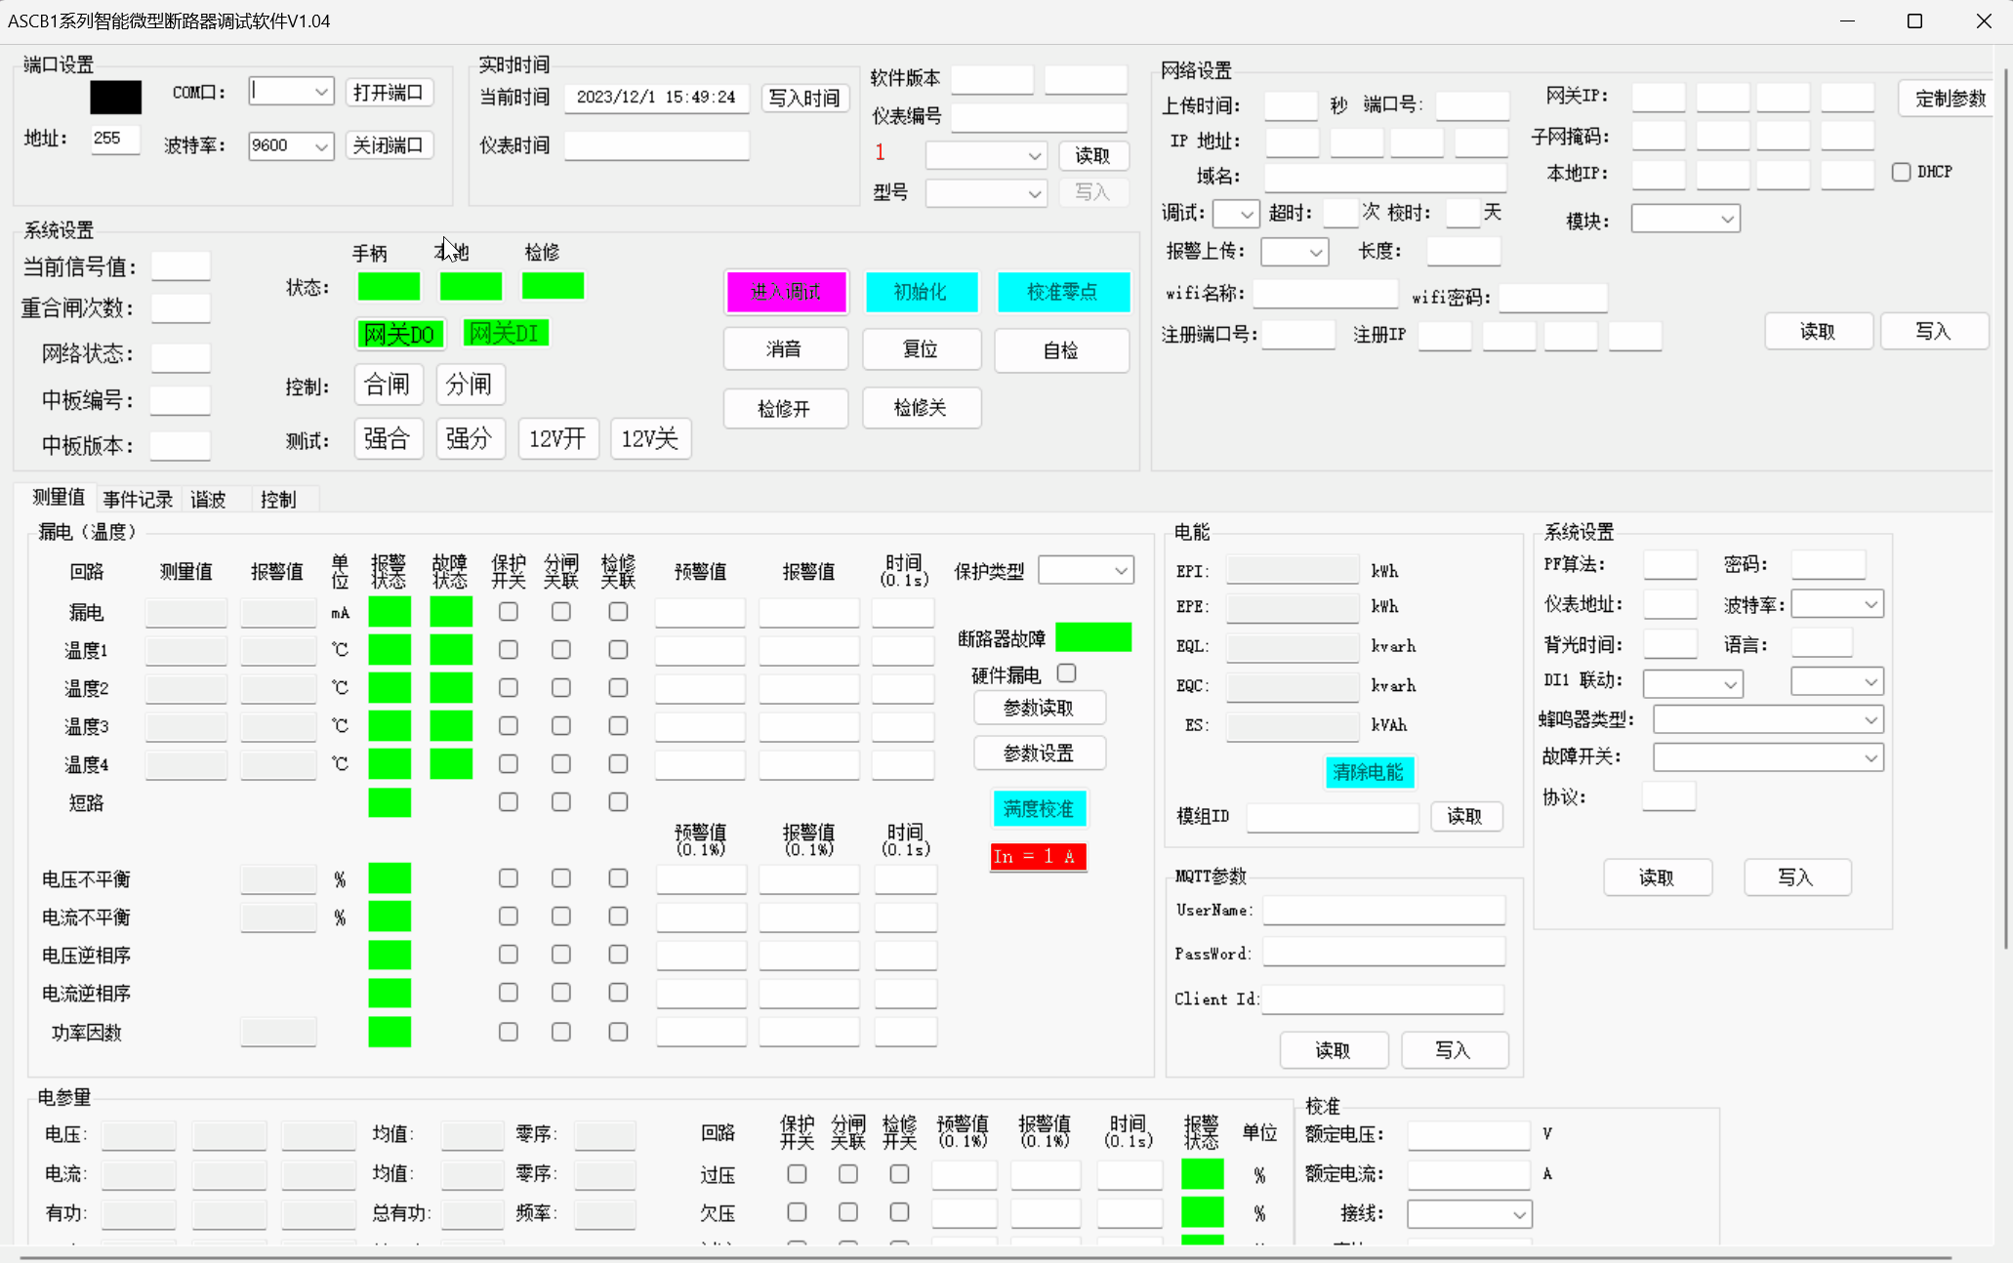The height and width of the screenshot is (1263, 2013).
Task: Click the 漏电 报警状态 green indicator
Action: [389, 612]
